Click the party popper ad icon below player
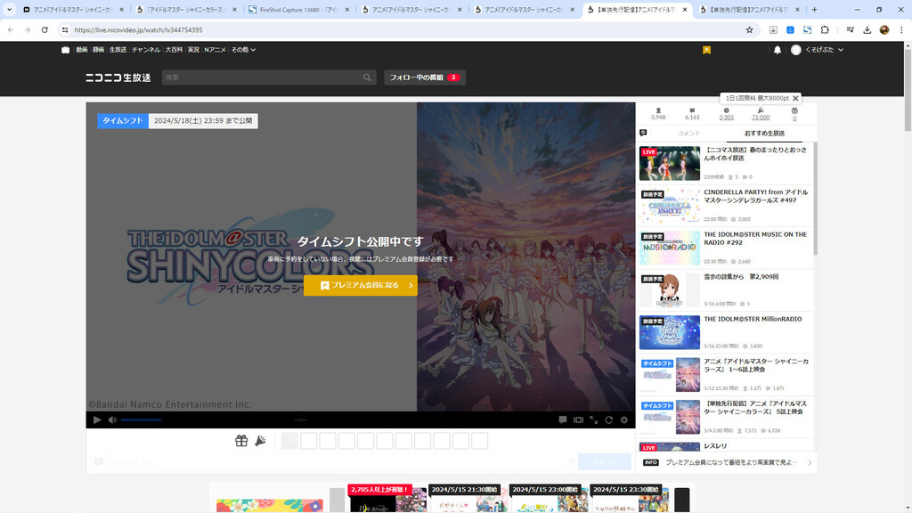Viewport: 912px width, 513px height. pyautogui.click(x=260, y=441)
